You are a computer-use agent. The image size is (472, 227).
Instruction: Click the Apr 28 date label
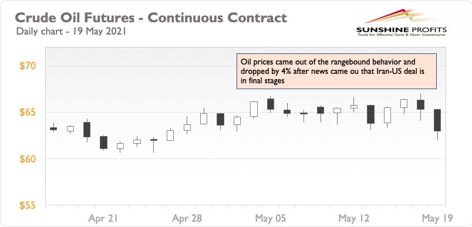click(187, 218)
